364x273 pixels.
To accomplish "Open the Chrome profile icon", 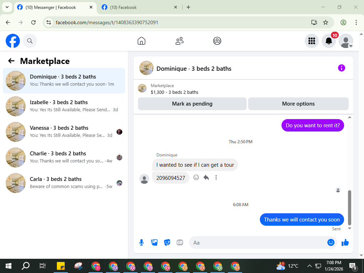I will 343,22.
